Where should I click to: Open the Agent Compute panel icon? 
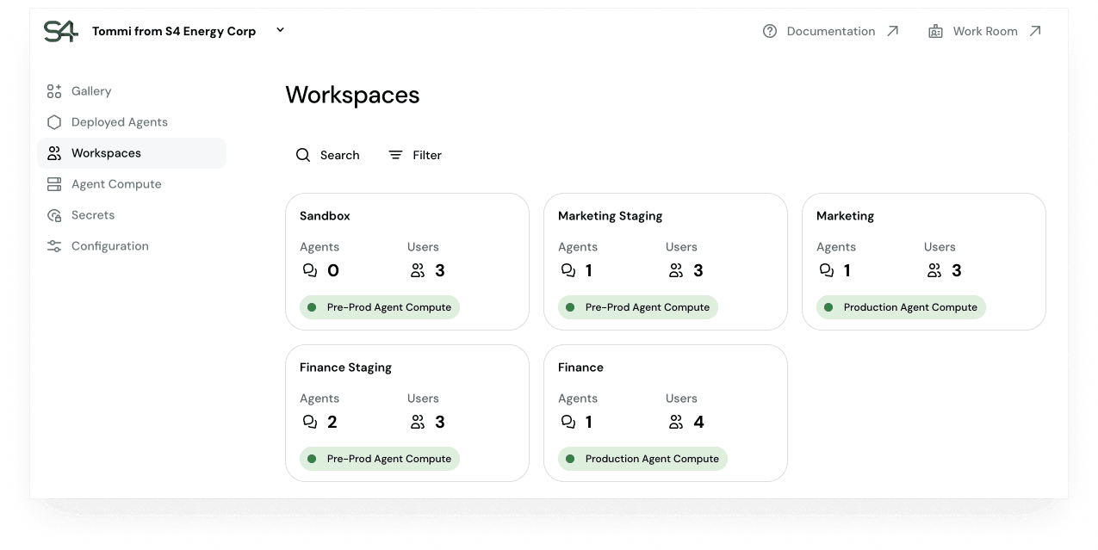[x=53, y=184]
